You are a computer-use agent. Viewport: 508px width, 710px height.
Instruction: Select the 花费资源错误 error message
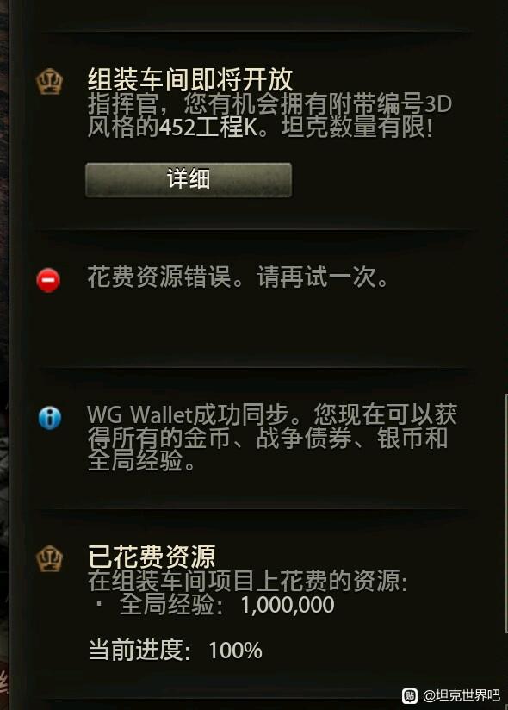point(238,277)
